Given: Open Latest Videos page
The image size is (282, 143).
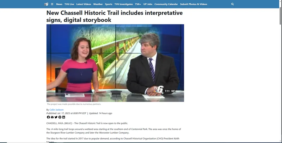Looking at the screenshot, I should point(84,4).
